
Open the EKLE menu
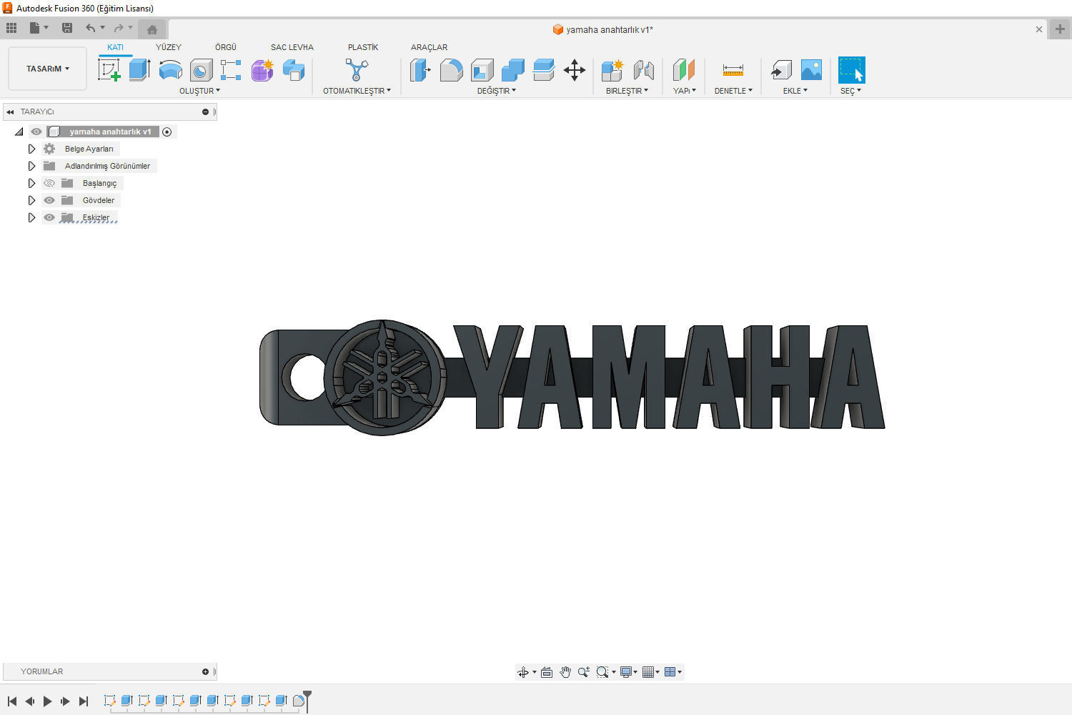coord(795,91)
